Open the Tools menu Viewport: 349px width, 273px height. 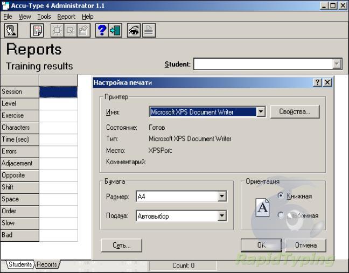pos(44,17)
